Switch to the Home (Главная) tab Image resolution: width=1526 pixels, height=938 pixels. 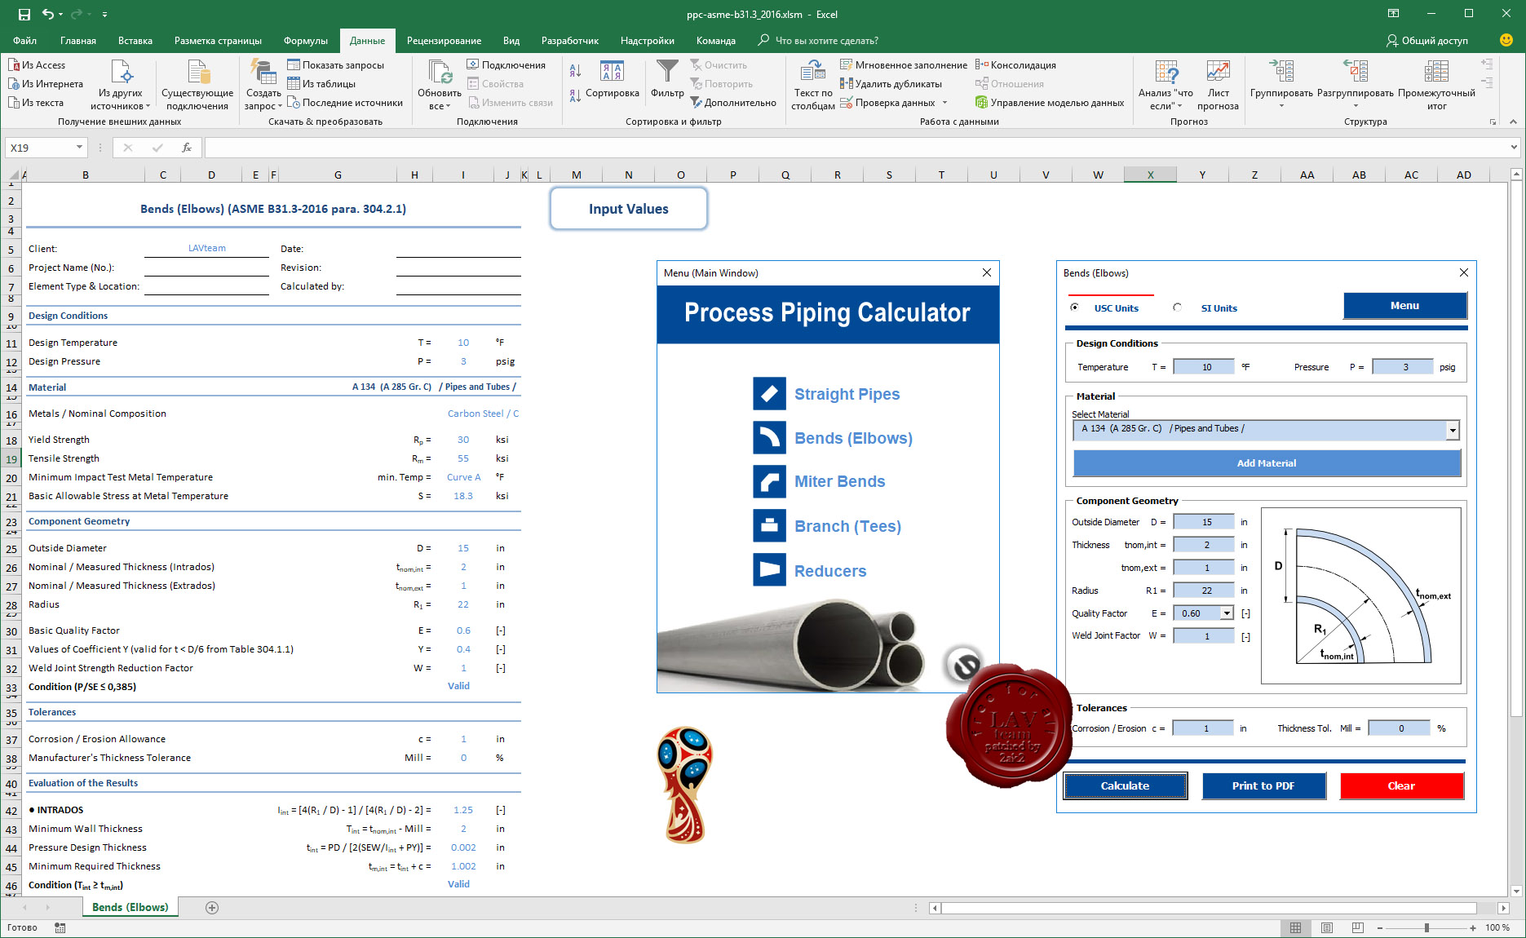[78, 41]
